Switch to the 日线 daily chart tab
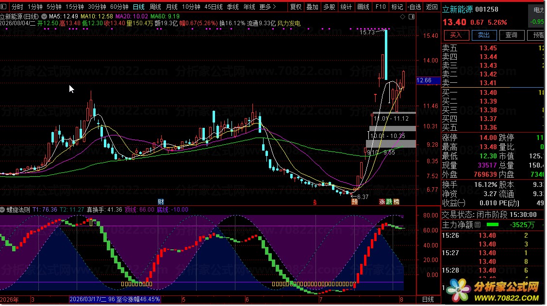The image size is (547, 306). [139, 7]
